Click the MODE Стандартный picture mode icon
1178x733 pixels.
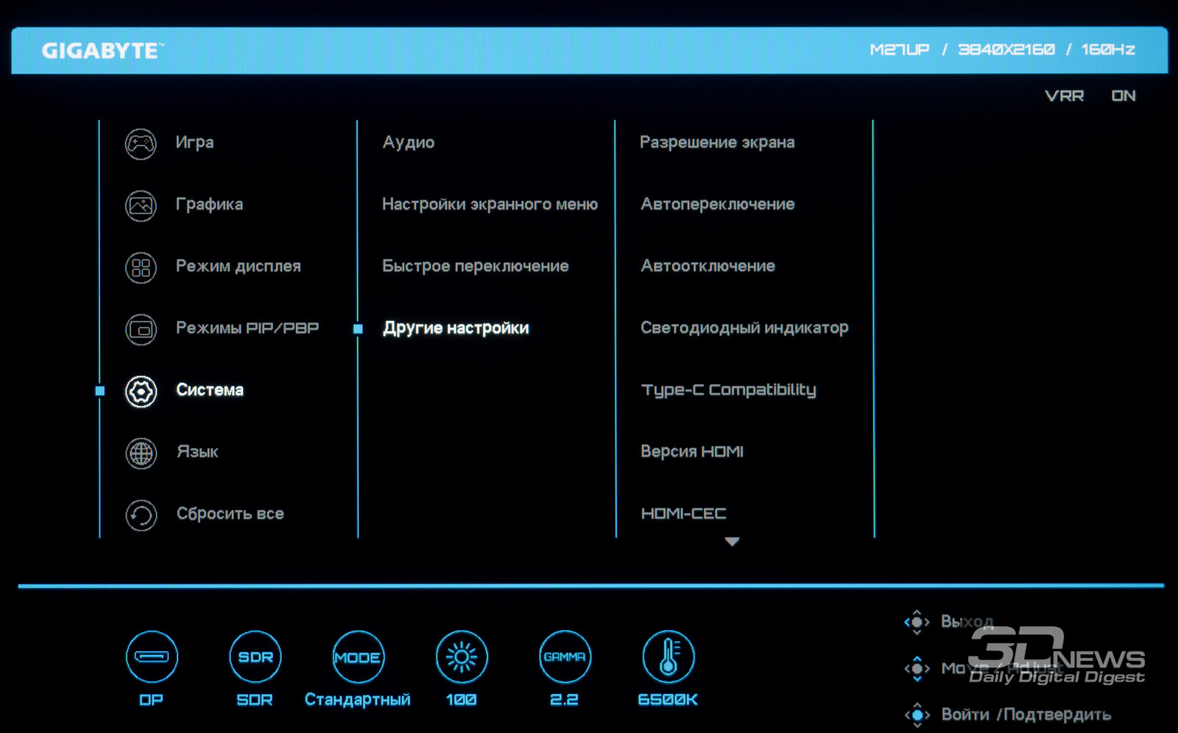point(358,656)
